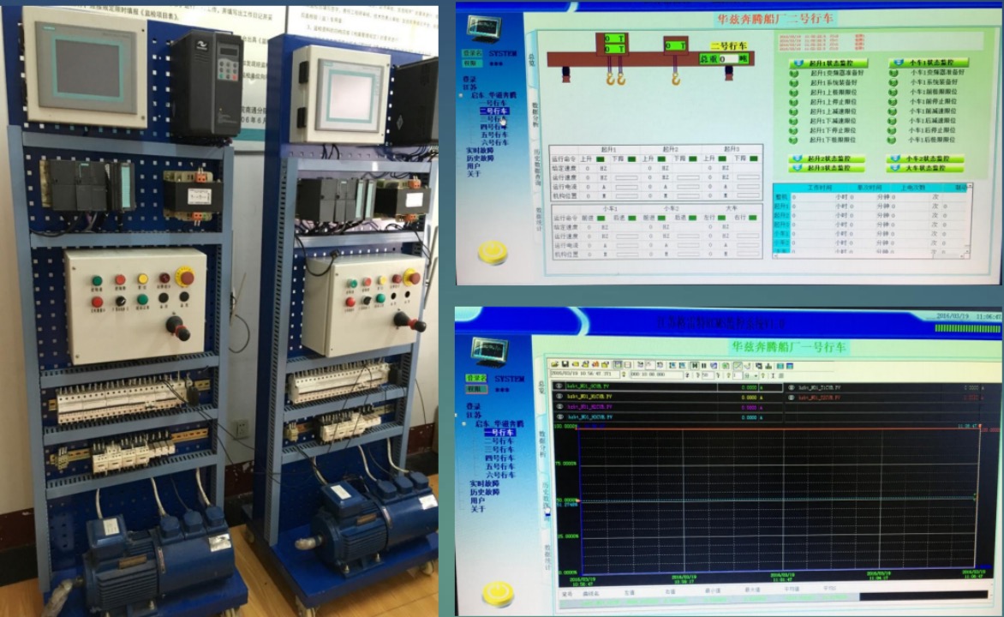Click the monitor icon in upper screen sidebar

point(482,28)
